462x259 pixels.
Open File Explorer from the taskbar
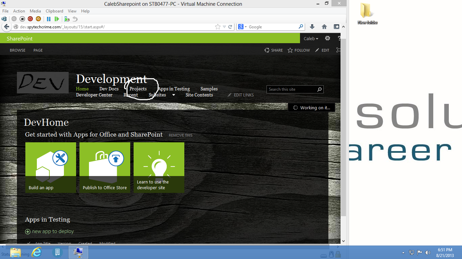[16, 252]
